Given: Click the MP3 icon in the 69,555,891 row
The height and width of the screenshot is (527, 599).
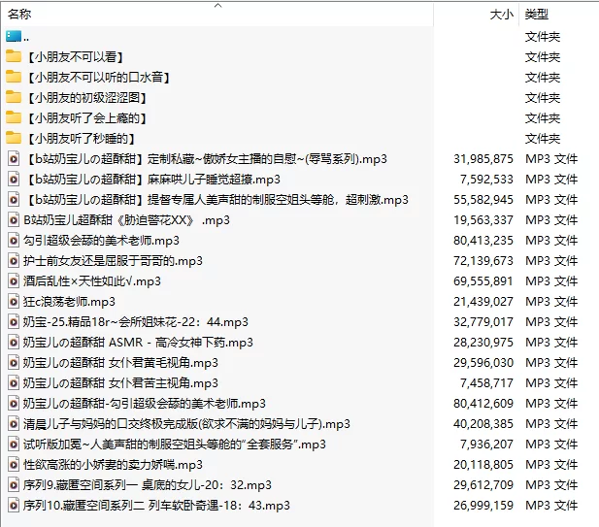Looking at the screenshot, I should (14, 281).
